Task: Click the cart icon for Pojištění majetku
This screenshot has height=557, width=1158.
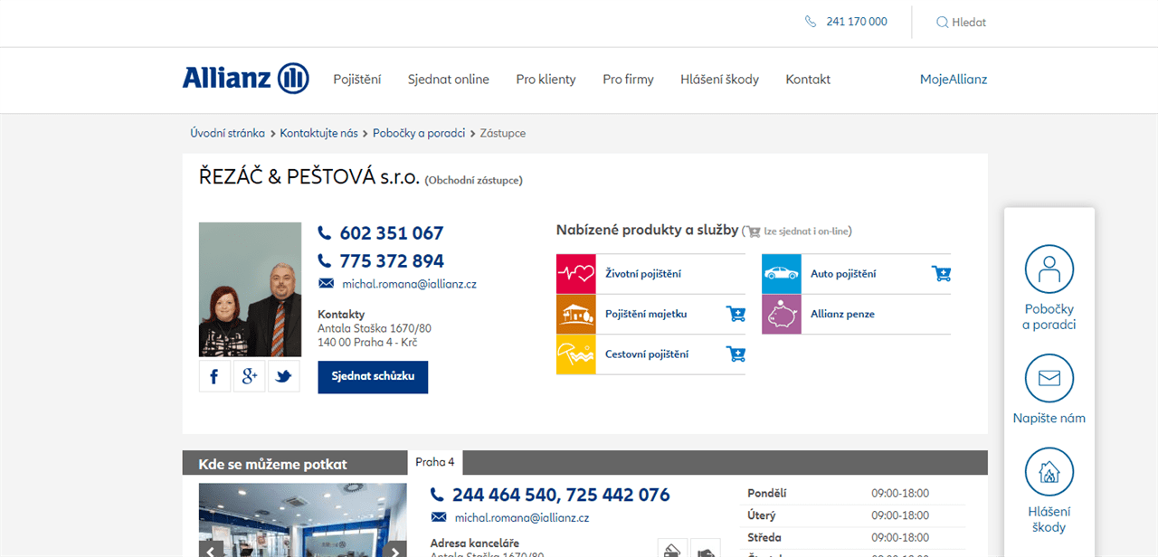Action: 736,315
